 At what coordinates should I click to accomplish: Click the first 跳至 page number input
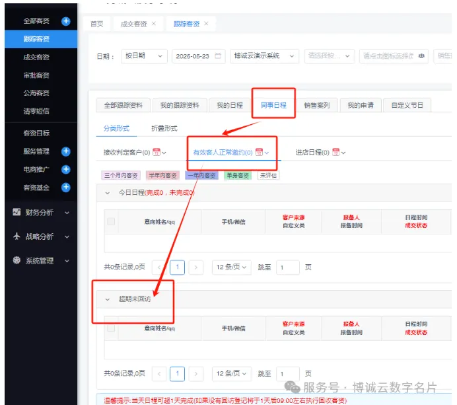(288, 267)
